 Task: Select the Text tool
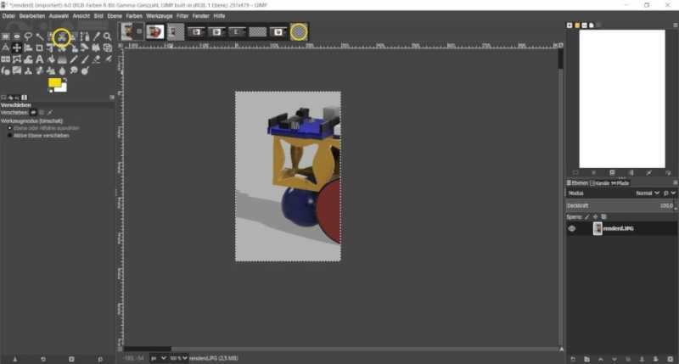pos(39,59)
